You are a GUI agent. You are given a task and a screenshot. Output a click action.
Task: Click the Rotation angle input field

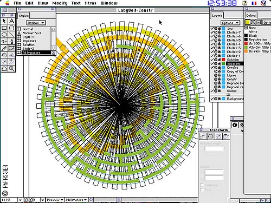pyautogui.click(x=214, y=148)
